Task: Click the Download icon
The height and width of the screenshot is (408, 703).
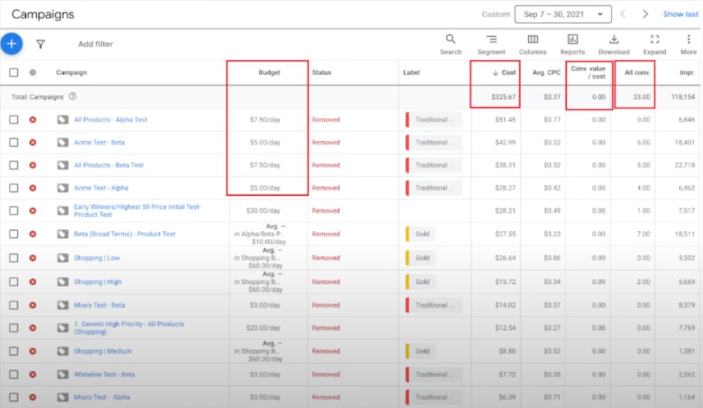Action: click(x=613, y=40)
